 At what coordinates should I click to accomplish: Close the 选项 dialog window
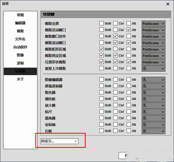coord(168,4)
